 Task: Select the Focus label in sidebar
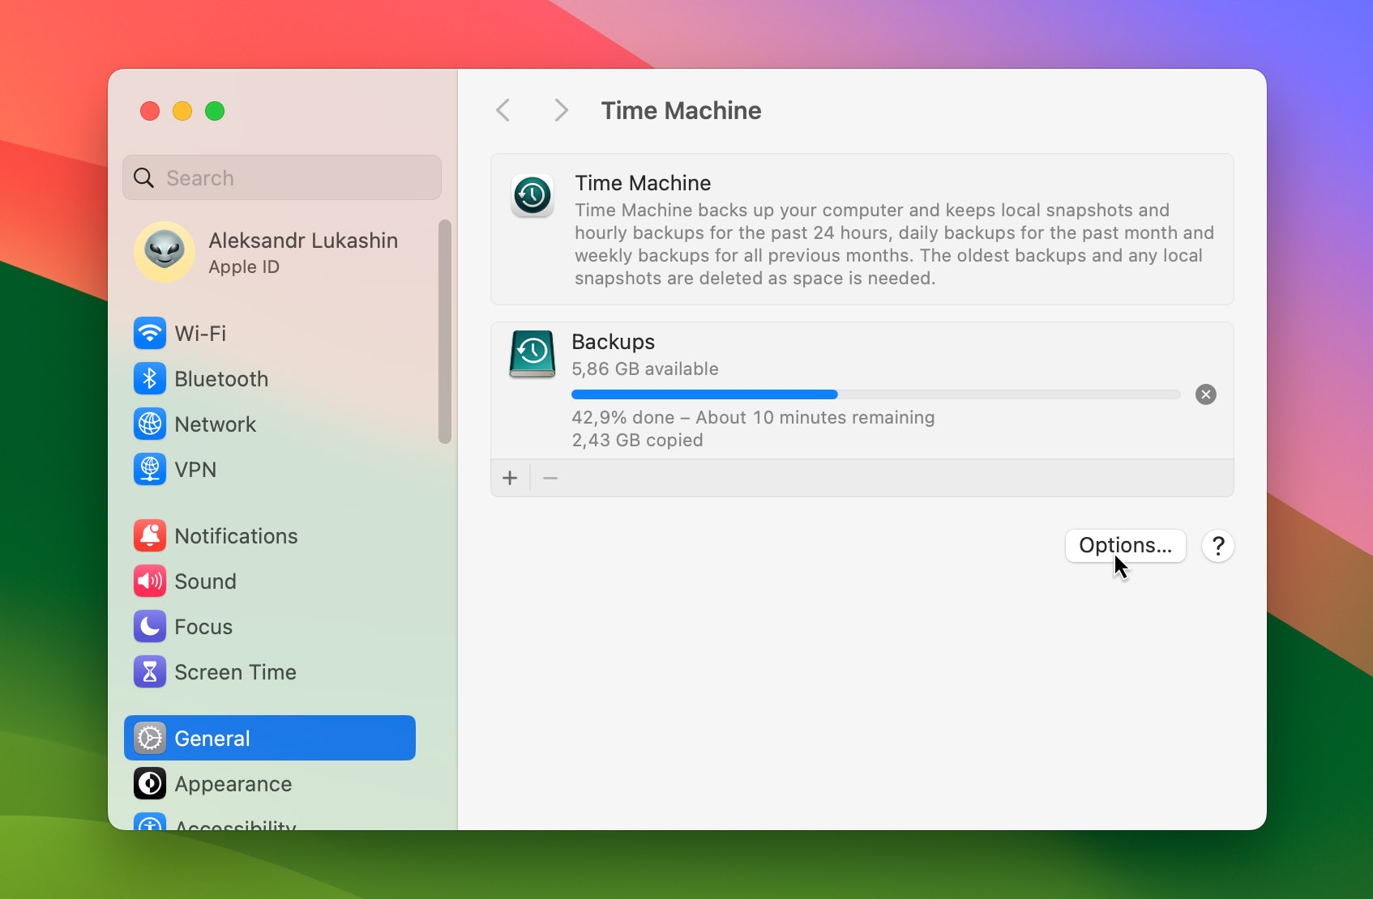pos(203,626)
